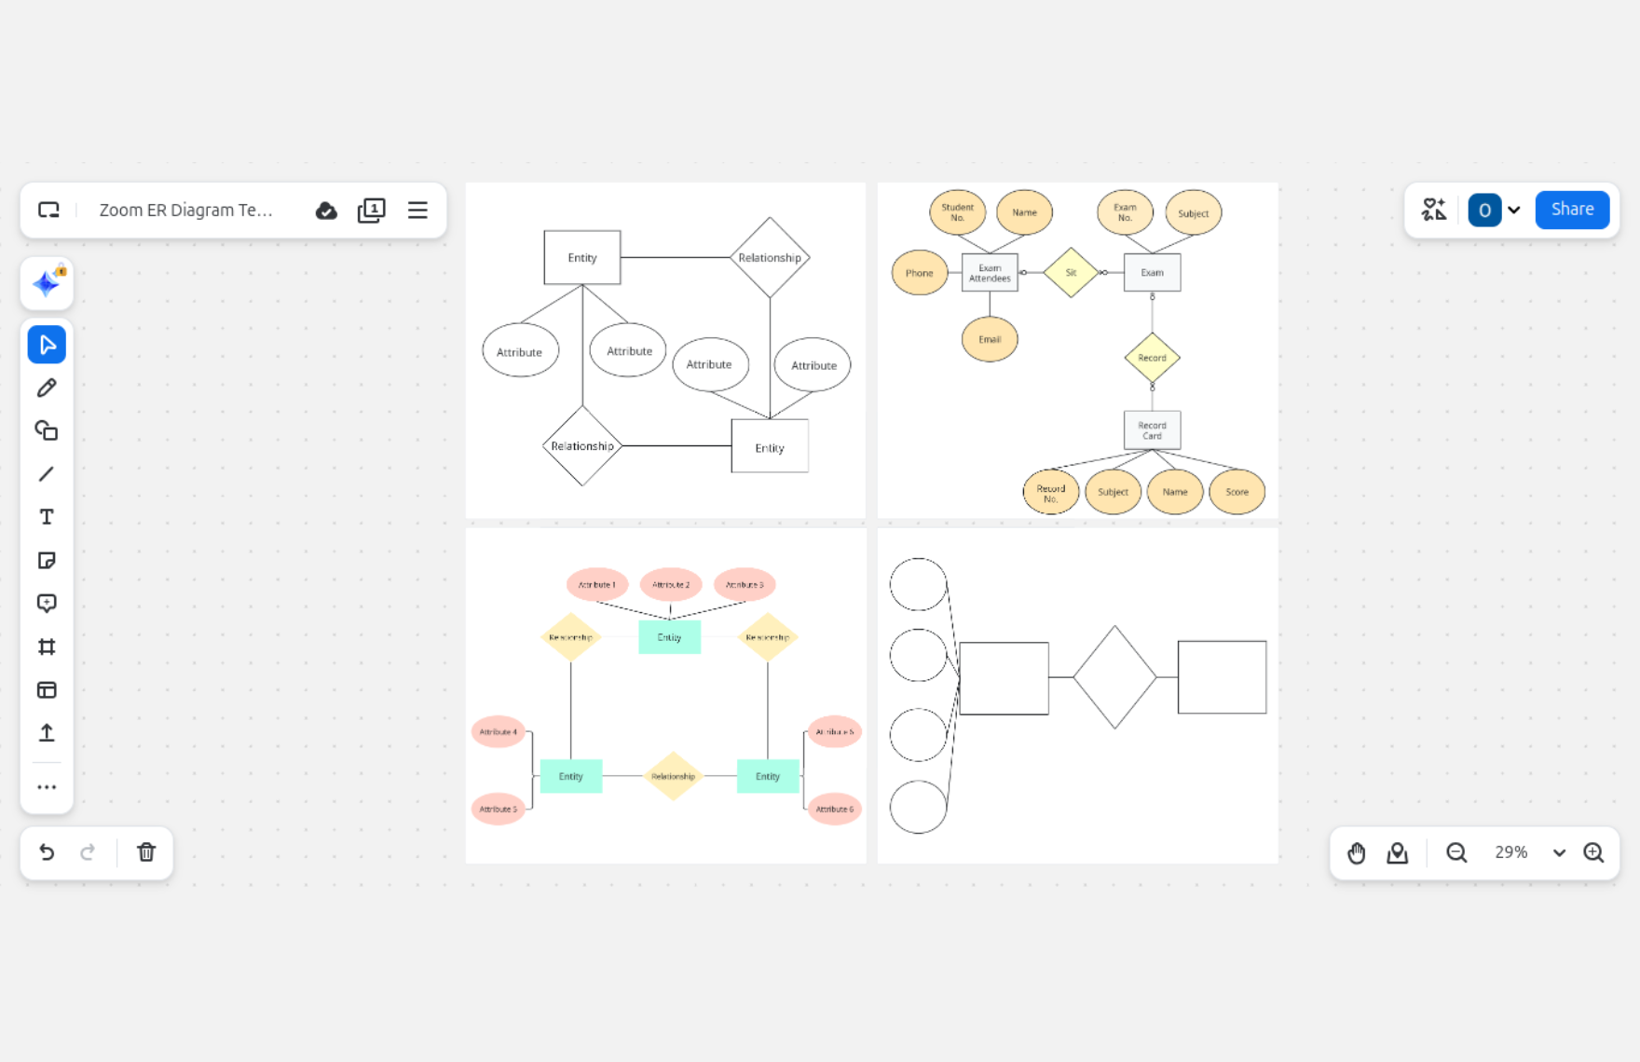
Task: Show more tools via ellipsis
Action: (47, 787)
